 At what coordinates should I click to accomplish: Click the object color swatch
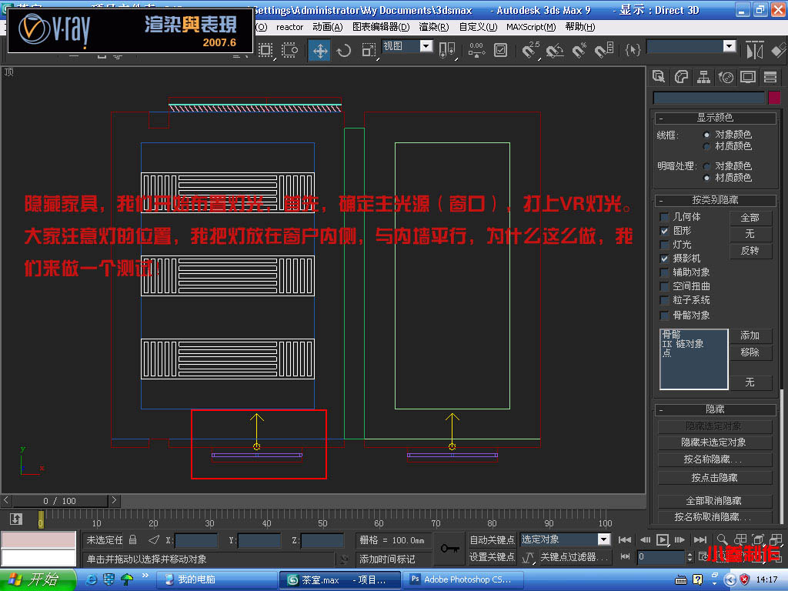774,98
